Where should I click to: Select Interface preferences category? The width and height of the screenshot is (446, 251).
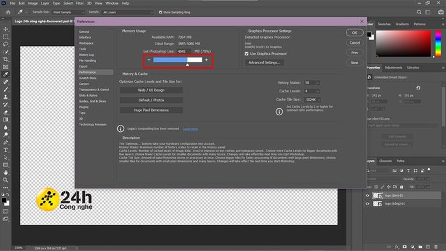85,38
